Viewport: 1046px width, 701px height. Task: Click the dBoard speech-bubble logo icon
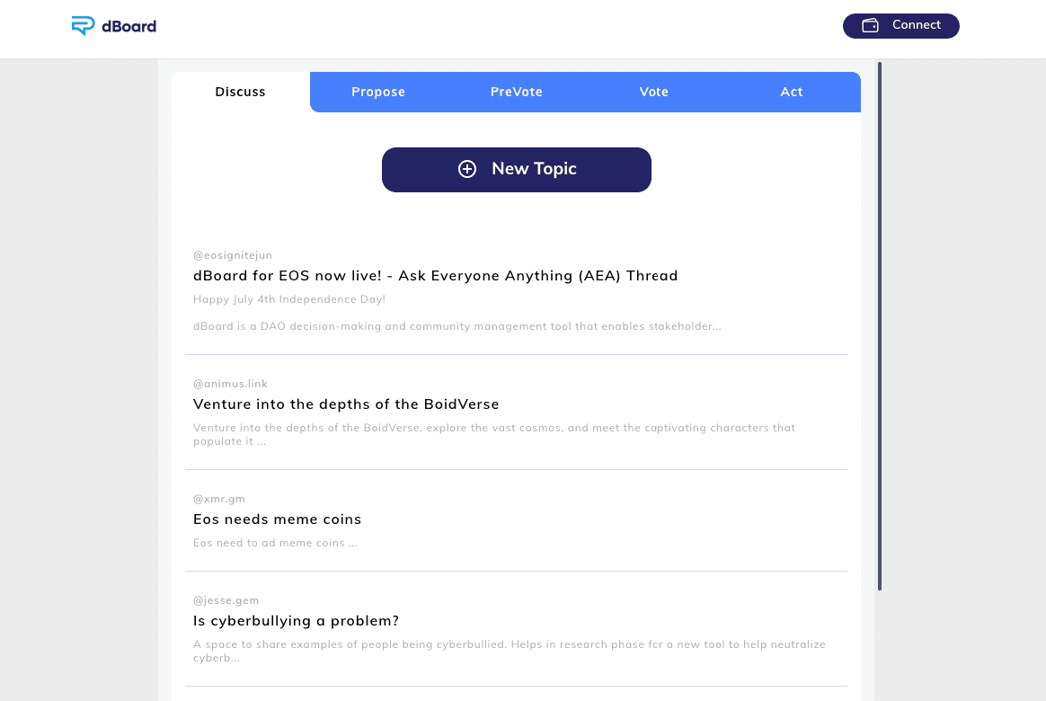(83, 26)
